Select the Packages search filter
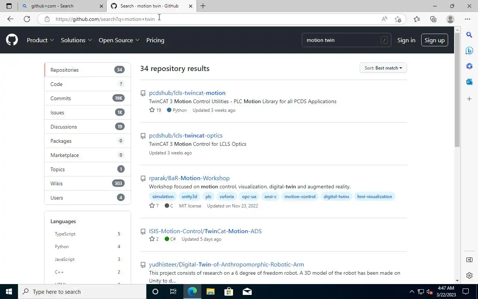The height and width of the screenshot is (299, 478). tap(87, 141)
